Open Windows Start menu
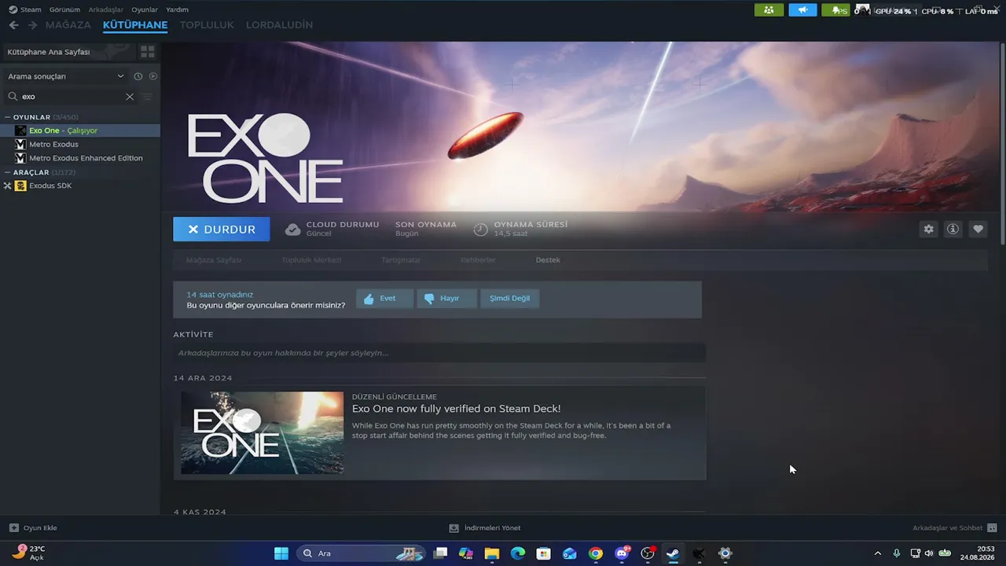 281,553
